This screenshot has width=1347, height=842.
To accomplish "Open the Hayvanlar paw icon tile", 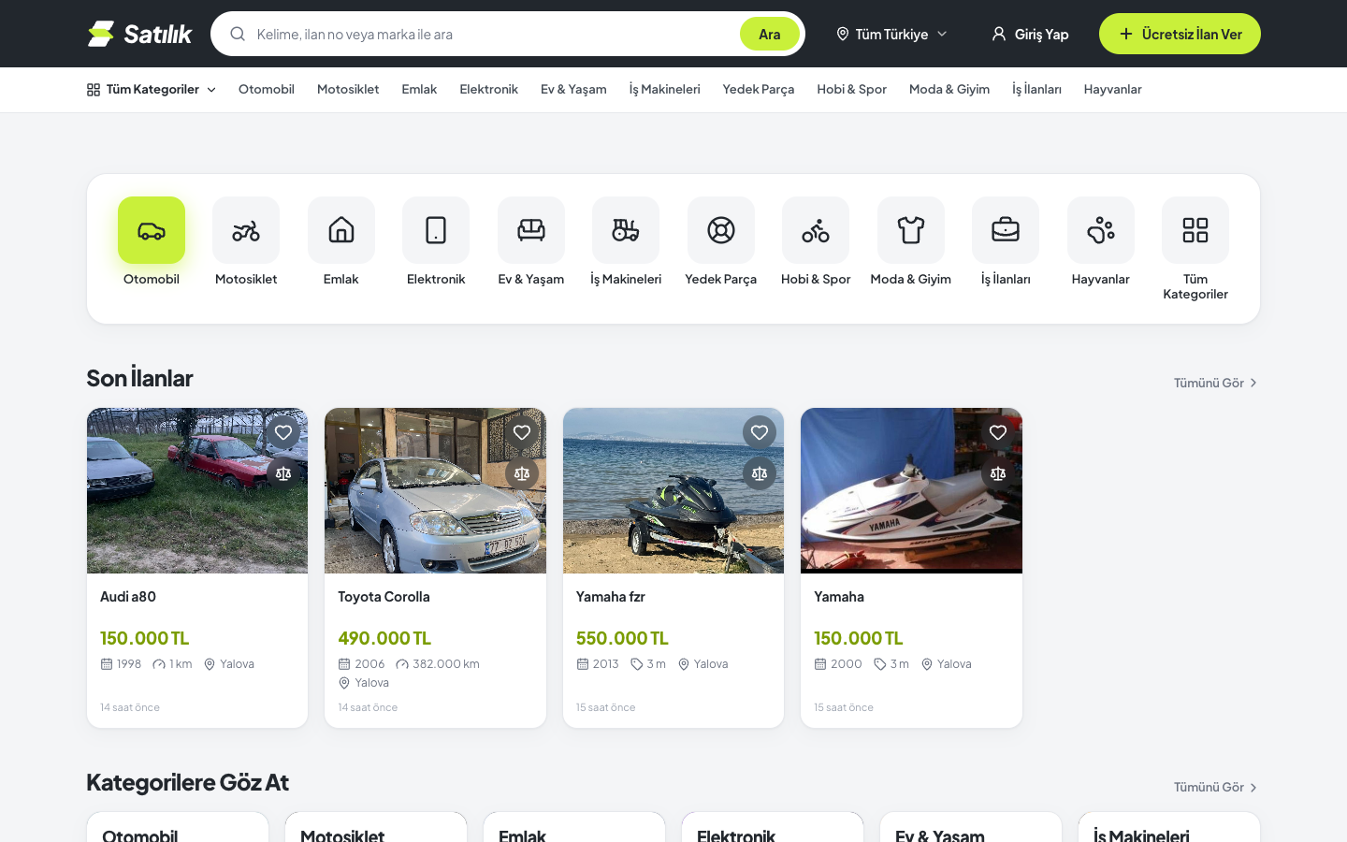I will 1101,230.
